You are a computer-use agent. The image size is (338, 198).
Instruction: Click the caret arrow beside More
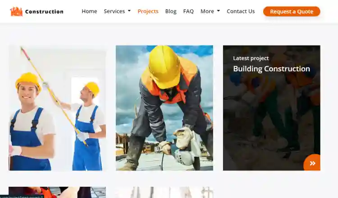coord(219,11)
